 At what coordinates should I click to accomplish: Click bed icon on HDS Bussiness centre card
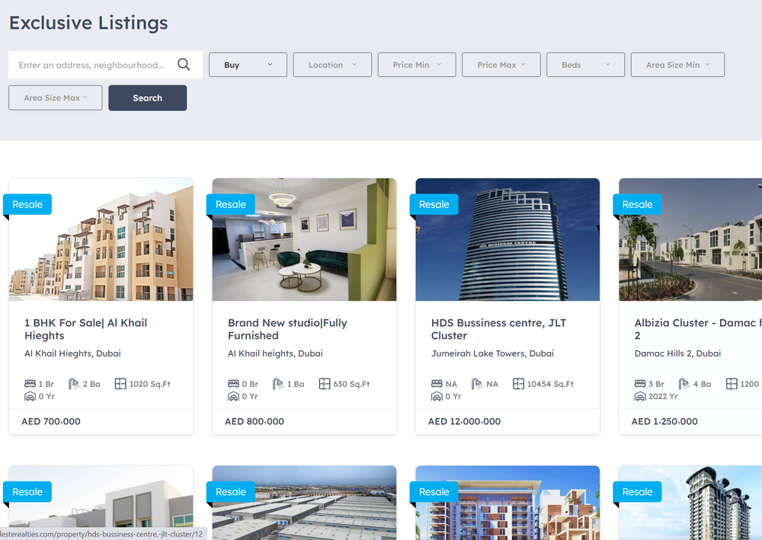click(x=437, y=384)
